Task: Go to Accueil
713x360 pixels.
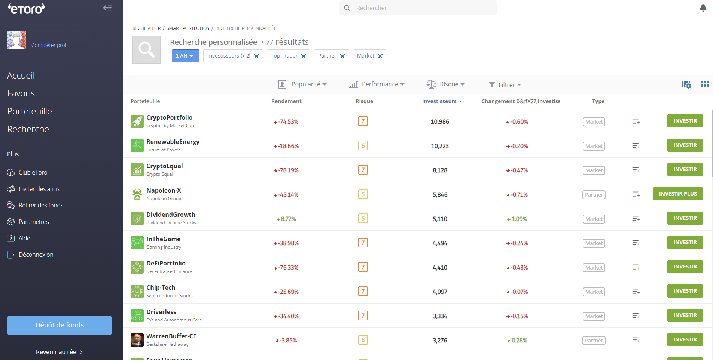Action: tap(21, 76)
